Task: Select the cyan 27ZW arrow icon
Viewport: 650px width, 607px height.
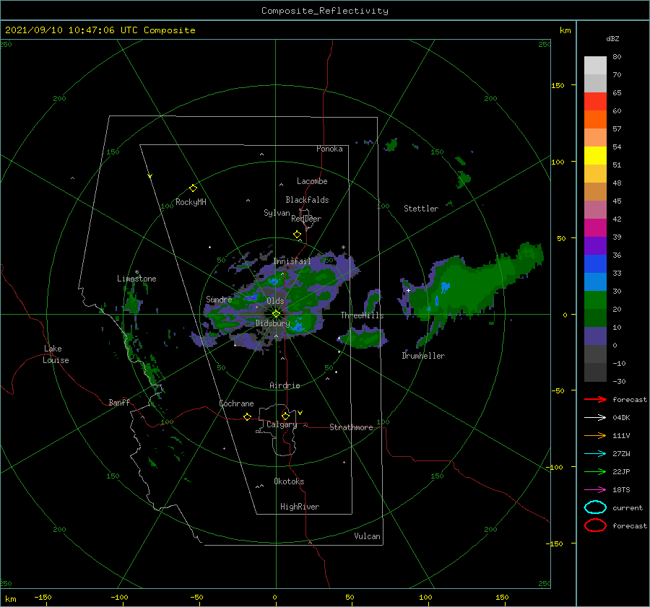Action: 595,454
